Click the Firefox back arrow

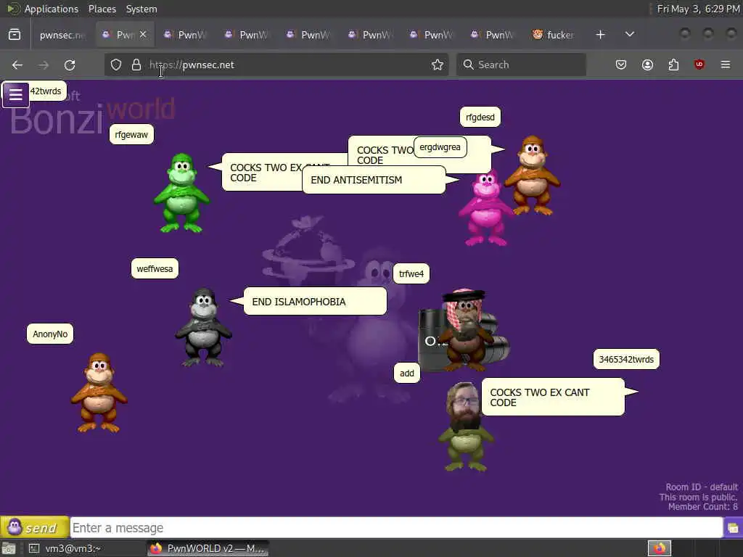click(x=17, y=65)
